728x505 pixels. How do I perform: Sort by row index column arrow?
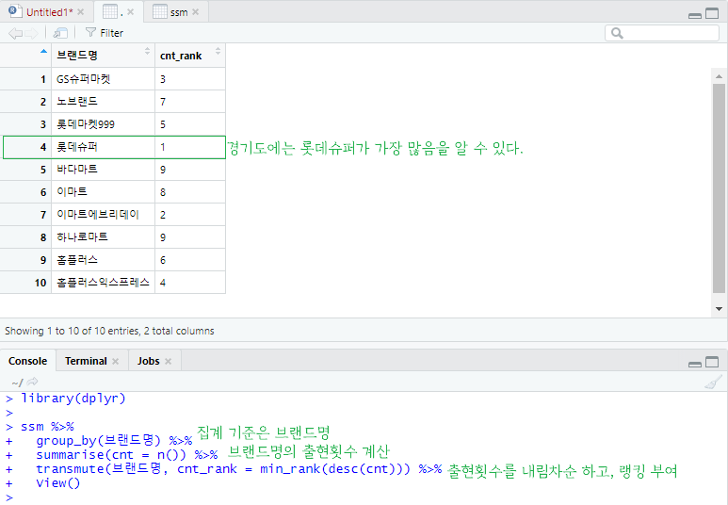tap(43, 51)
